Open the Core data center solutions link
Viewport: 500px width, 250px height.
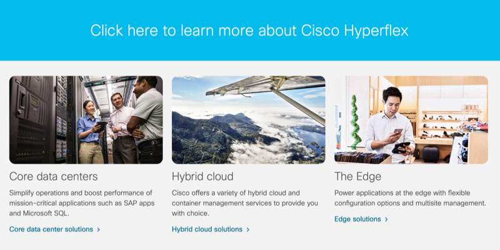(x=54, y=229)
